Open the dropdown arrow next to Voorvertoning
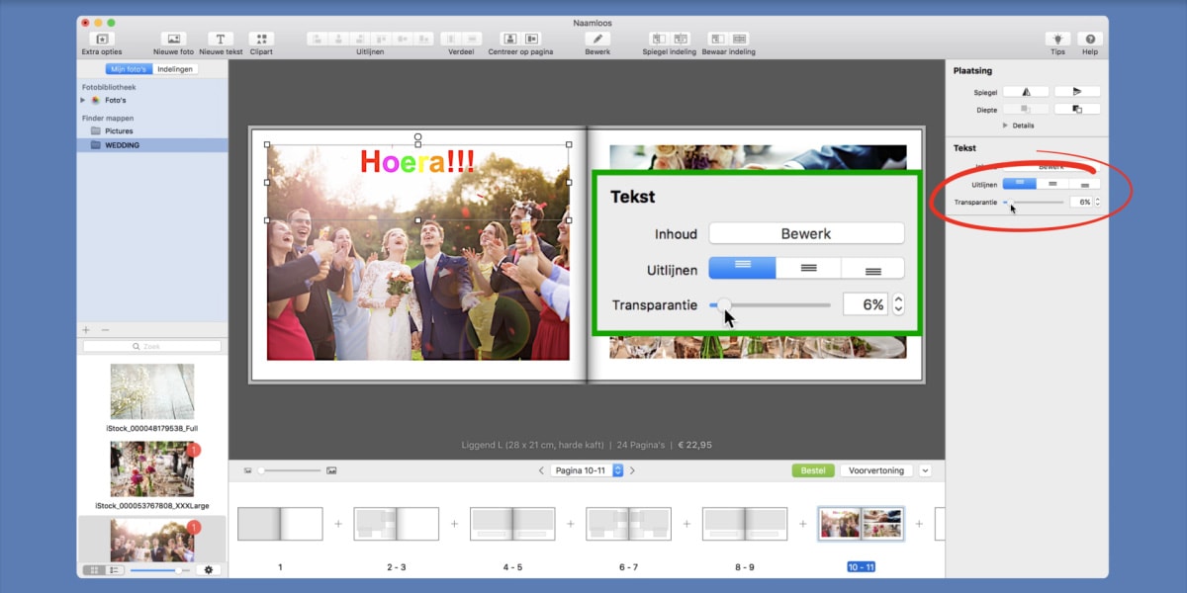This screenshot has height=593, width=1187. pos(926,470)
